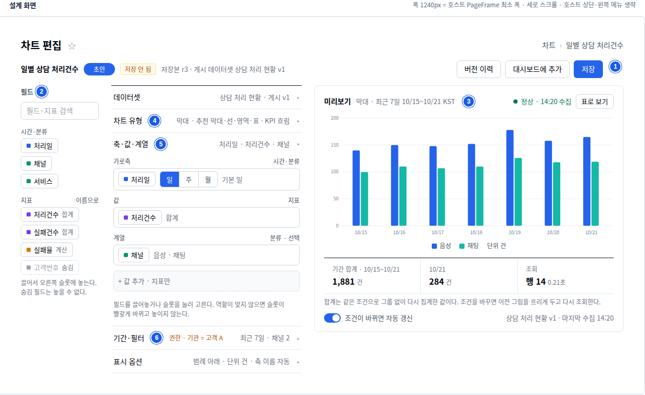The width and height of the screenshot is (645, 395).
Task: Pick the 실패율 계산 metric chip
Action: click(x=47, y=250)
